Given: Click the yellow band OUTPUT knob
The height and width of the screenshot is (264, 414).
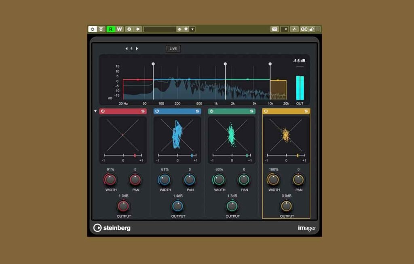Looking at the screenshot, I should click(286, 206).
